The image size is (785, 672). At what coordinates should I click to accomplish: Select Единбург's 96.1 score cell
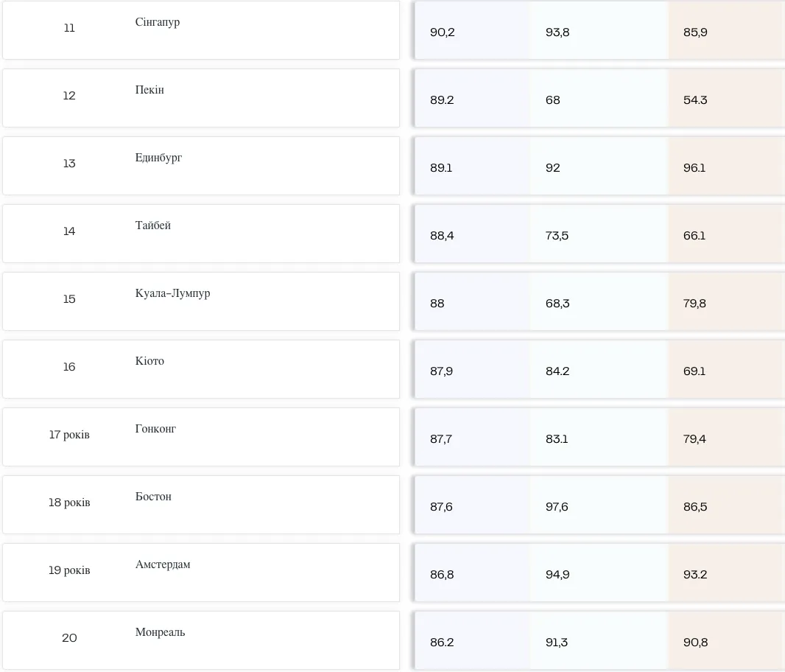[x=694, y=167]
